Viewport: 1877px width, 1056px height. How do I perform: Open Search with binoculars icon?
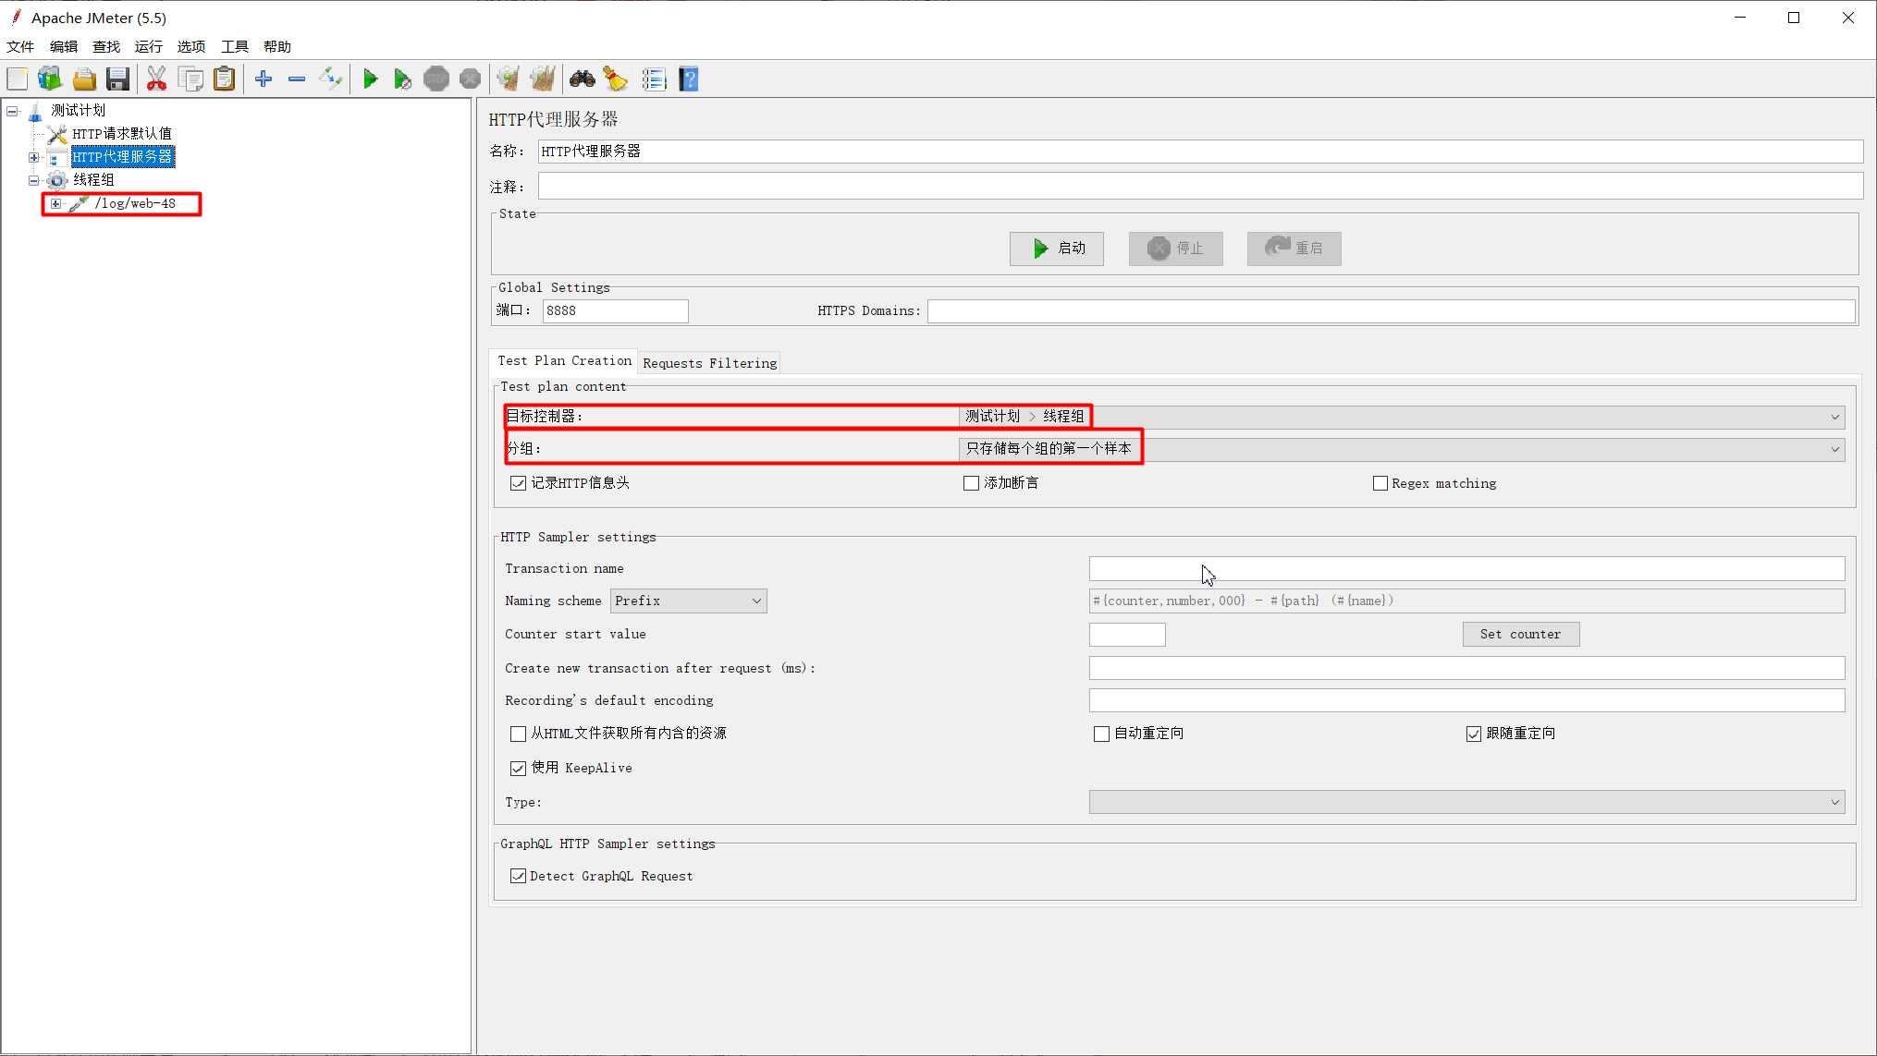[x=583, y=79]
